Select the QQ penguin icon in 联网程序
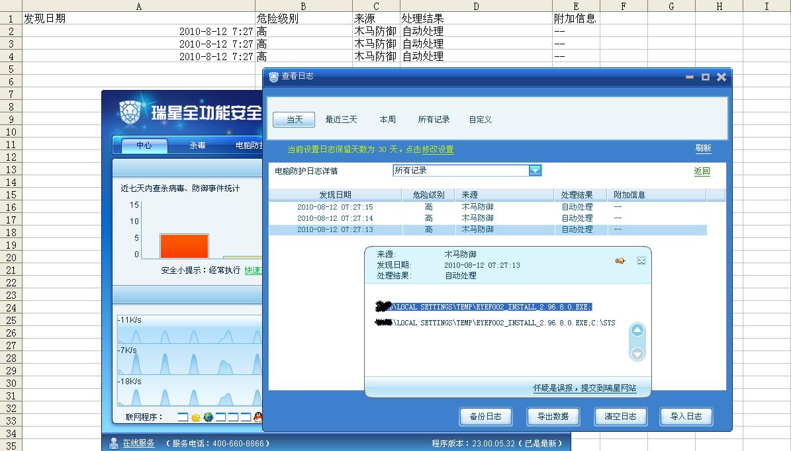 tap(257, 417)
